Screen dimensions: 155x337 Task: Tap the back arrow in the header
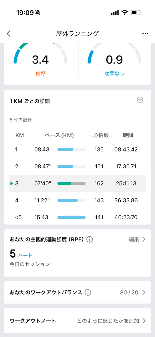[x=9, y=34]
